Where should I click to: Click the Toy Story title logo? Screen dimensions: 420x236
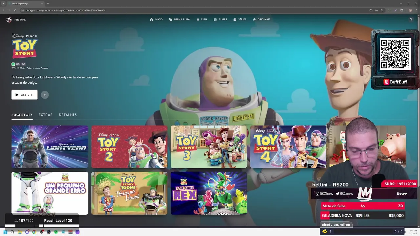[25, 46]
